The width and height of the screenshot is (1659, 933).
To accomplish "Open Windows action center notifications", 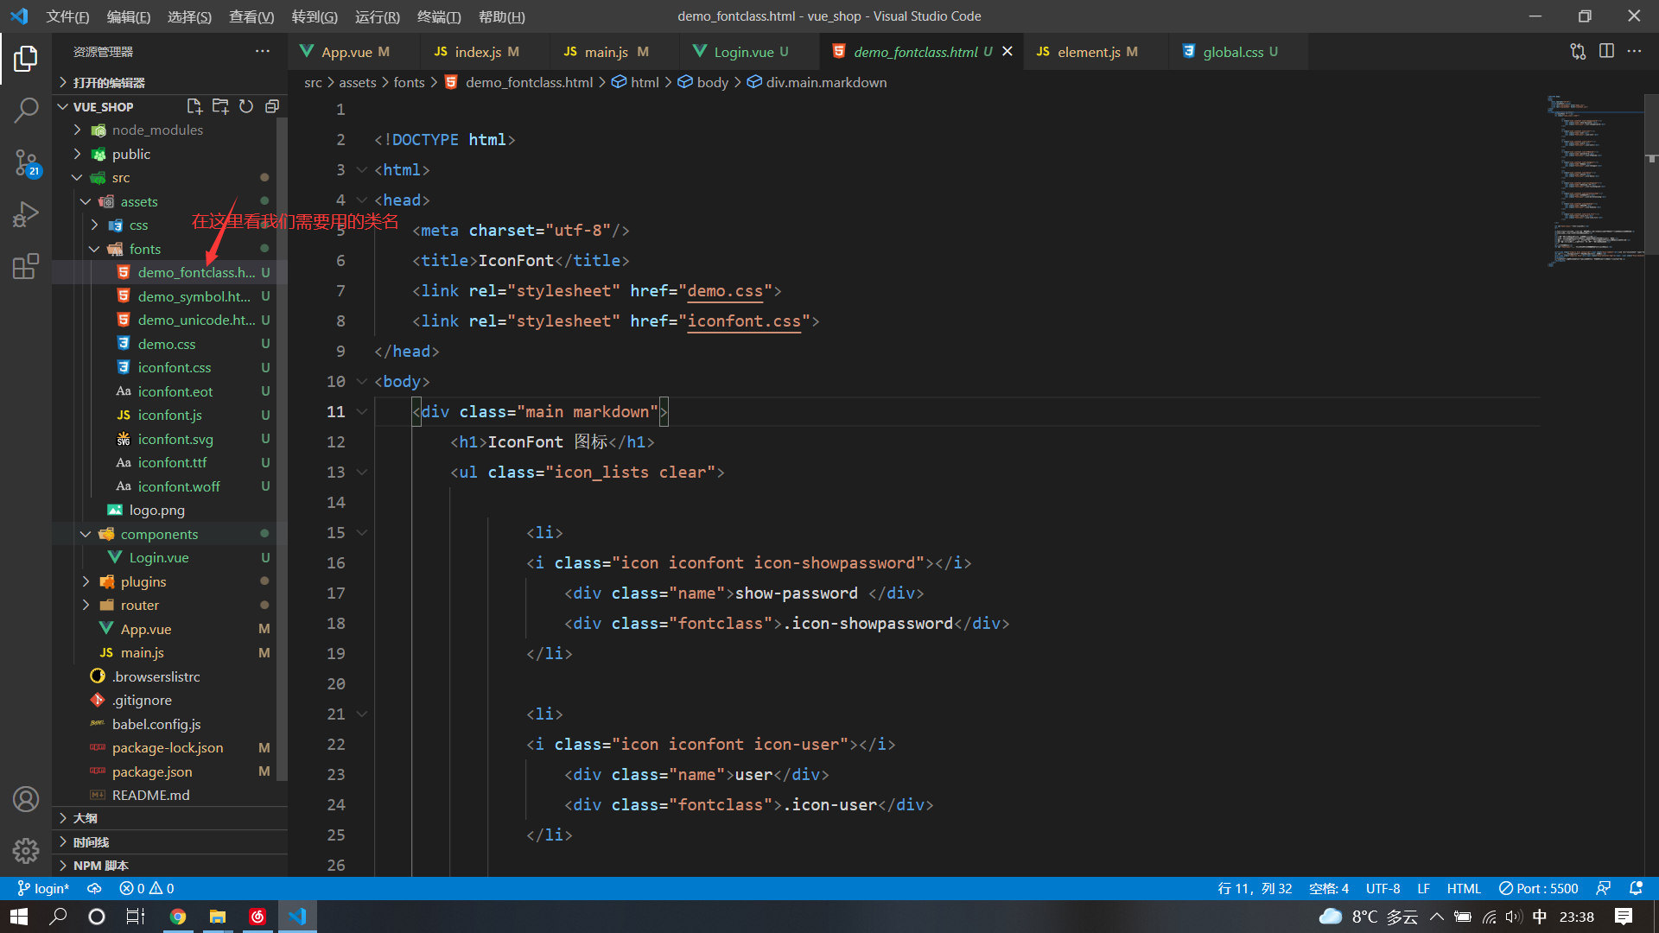I will click(x=1624, y=917).
